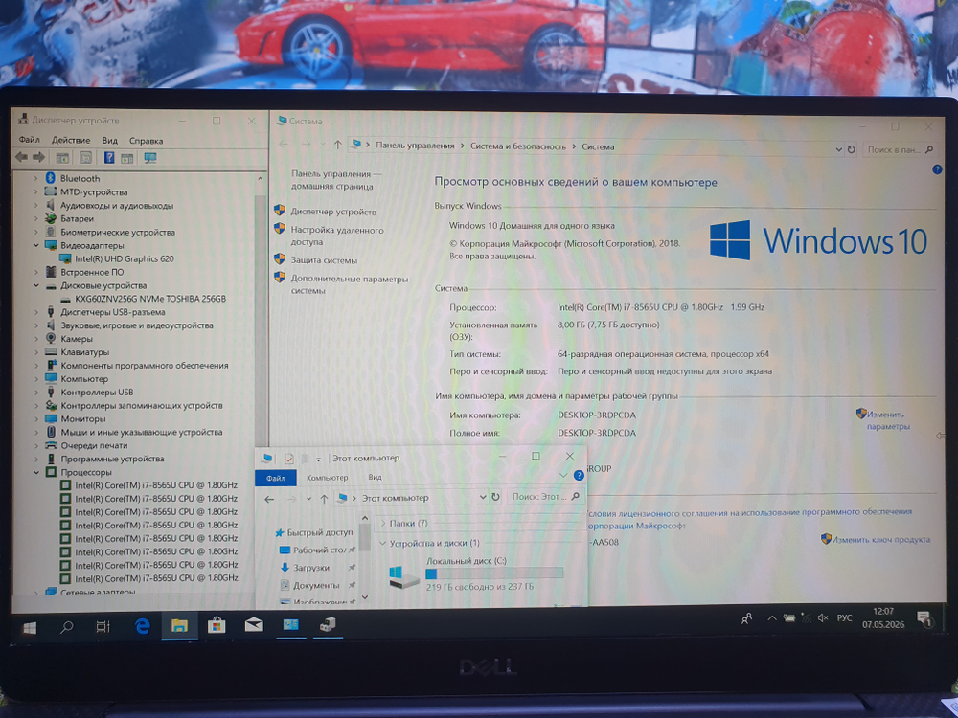
Task: Click the monitor scan-hardware icon in Device Manager toolbar
Action: 150,158
